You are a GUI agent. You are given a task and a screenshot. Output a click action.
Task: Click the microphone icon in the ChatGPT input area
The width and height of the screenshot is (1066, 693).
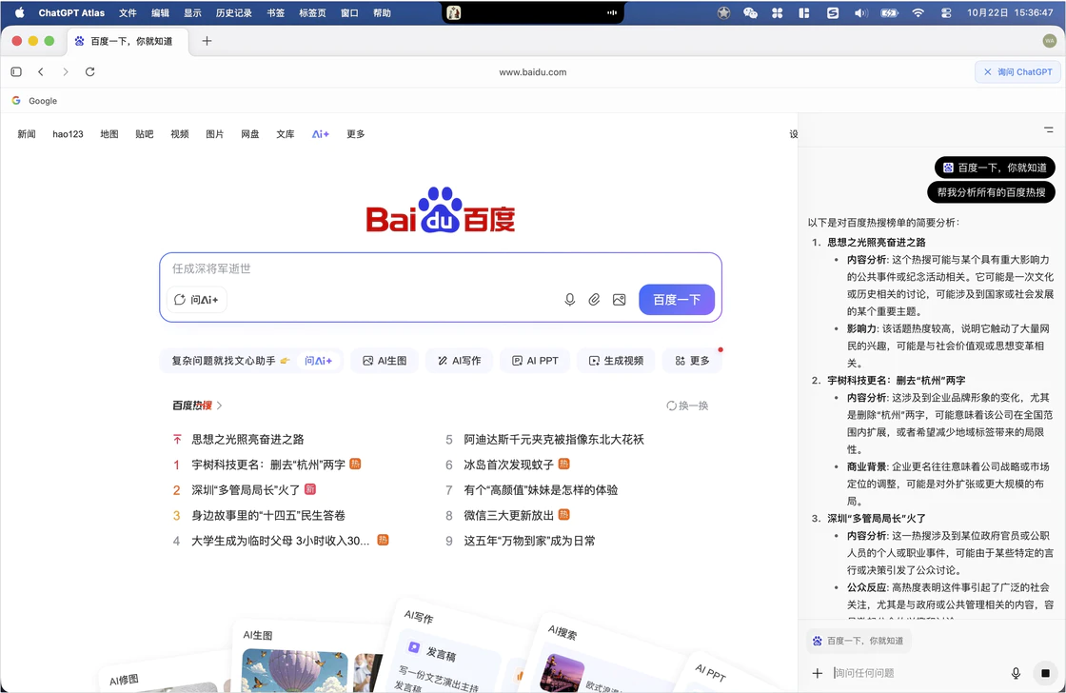(1016, 673)
